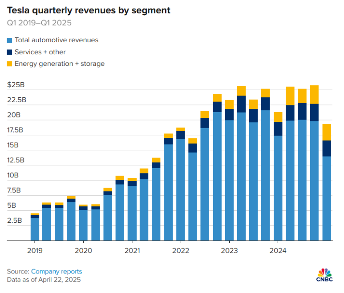Click the 2019 x-axis label

tap(35, 250)
